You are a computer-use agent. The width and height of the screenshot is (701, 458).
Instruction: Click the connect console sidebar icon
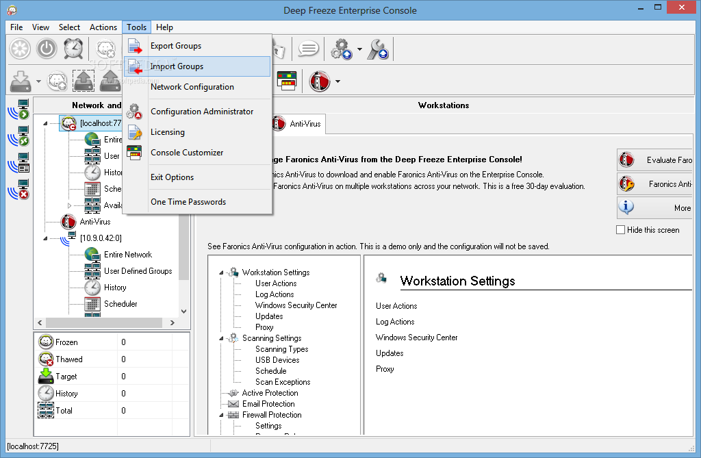18,110
